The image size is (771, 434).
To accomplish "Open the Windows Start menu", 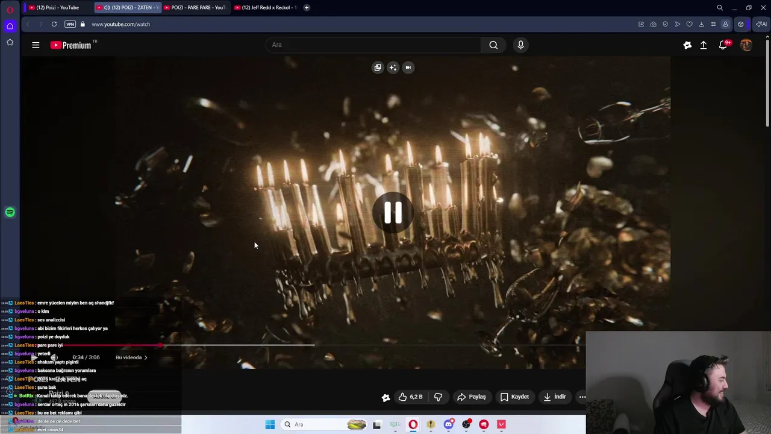I will tap(270, 424).
